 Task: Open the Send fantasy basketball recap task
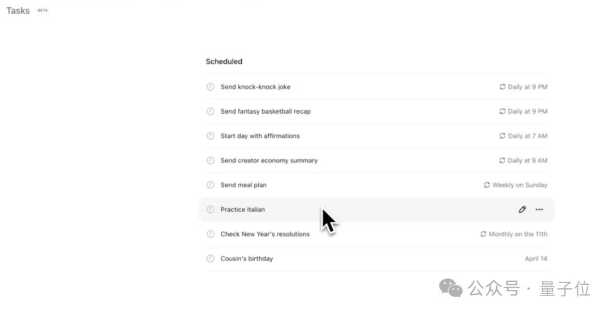tap(265, 112)
